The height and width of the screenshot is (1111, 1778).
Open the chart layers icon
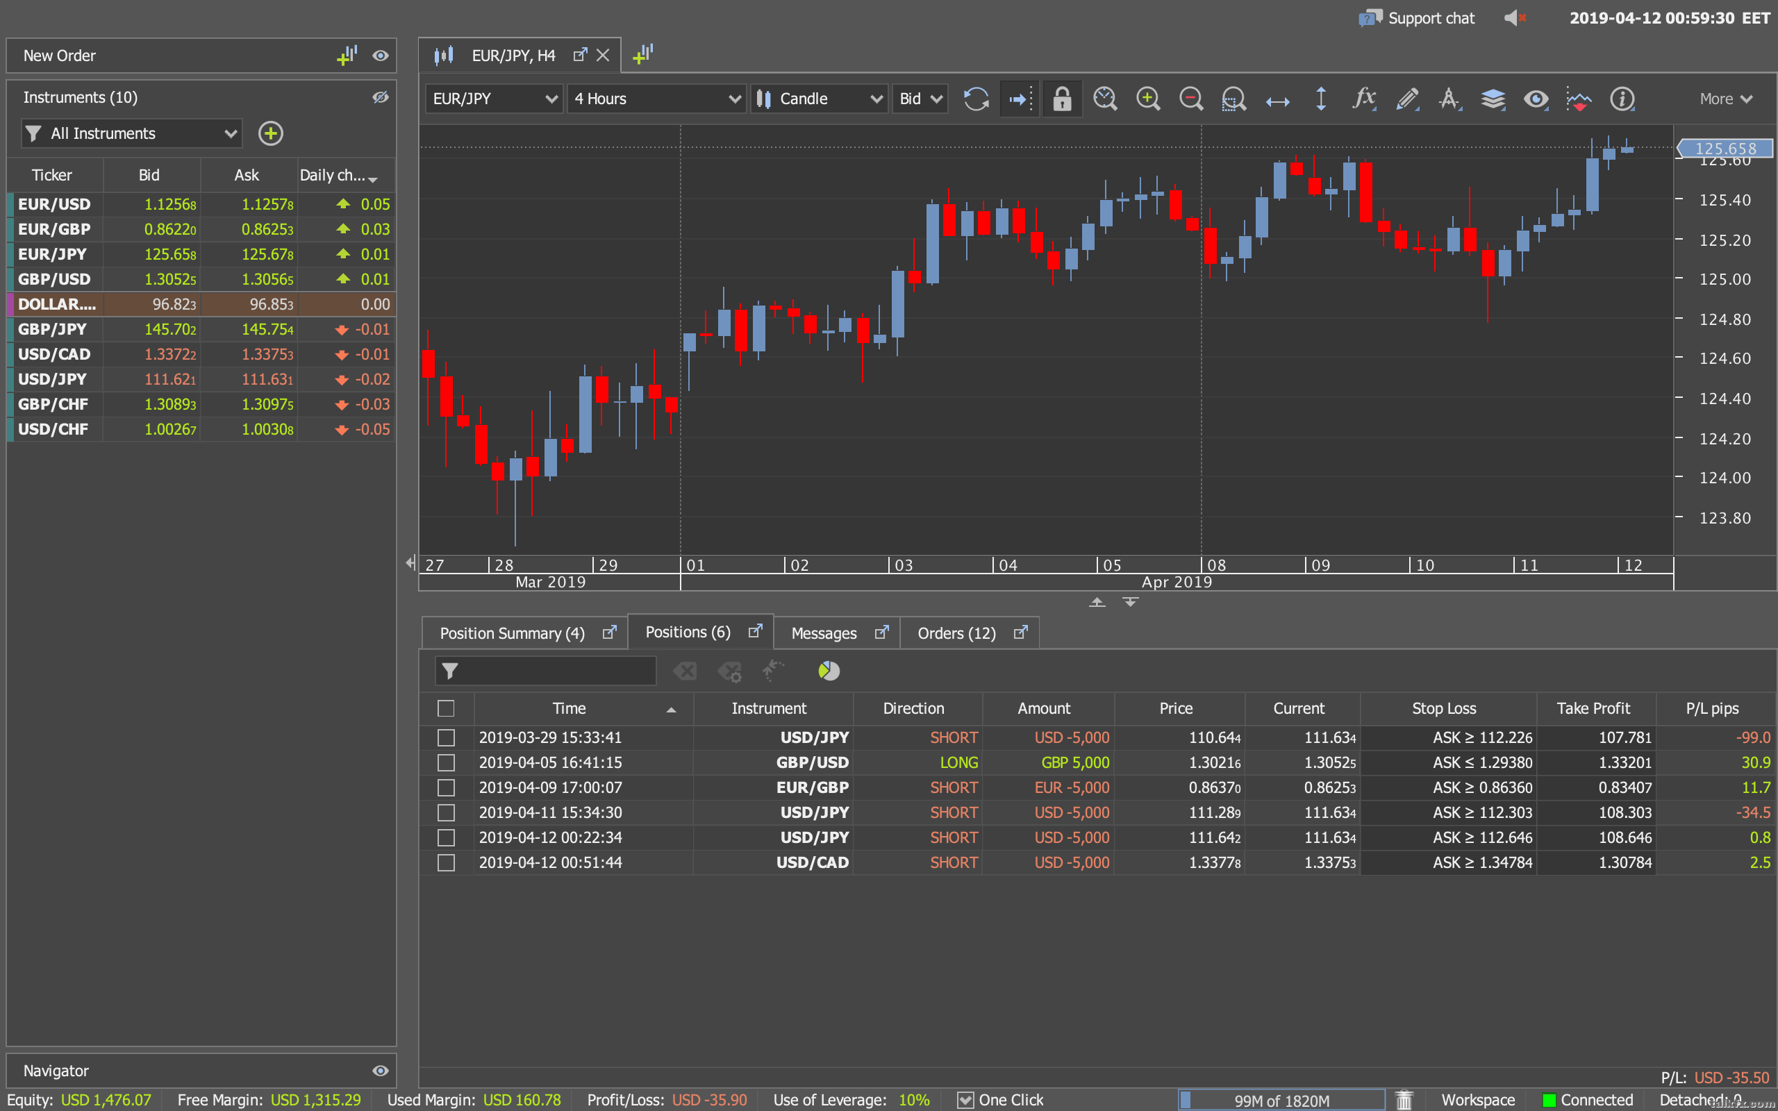[1493, 99]
